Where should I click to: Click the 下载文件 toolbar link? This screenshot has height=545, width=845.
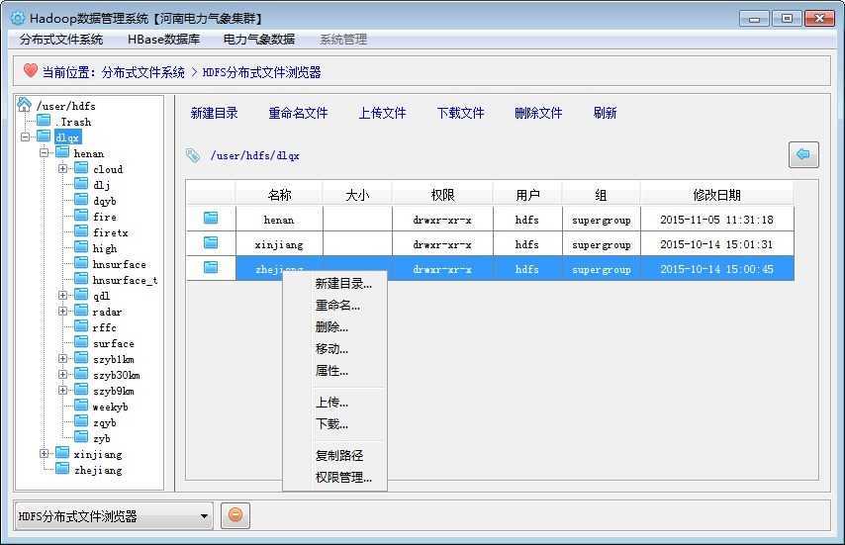460,113
